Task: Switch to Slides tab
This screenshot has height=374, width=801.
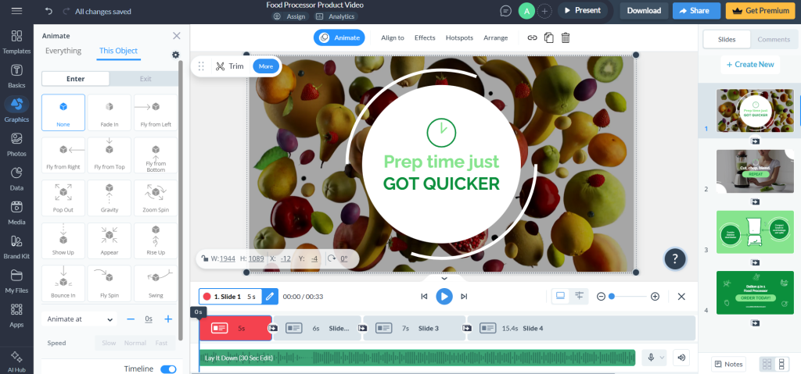Action: point(727,39)
